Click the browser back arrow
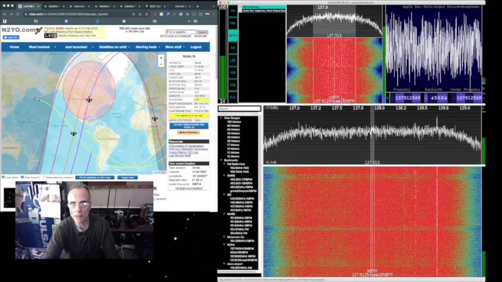This screenshot has height=282, width=502. [x=5, y=14]
